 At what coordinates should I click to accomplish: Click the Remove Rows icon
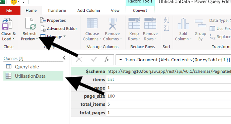150,23
